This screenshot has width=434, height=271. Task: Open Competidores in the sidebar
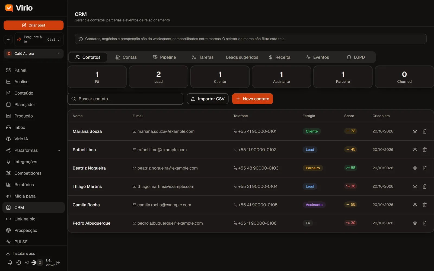coord(34,173)
